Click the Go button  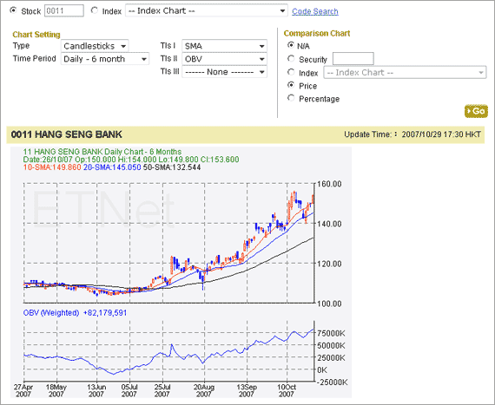(476, 111)
